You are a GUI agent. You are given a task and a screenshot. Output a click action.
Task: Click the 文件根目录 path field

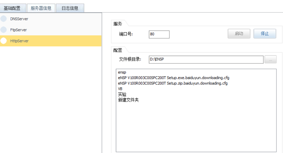click(x=206, y=60)
